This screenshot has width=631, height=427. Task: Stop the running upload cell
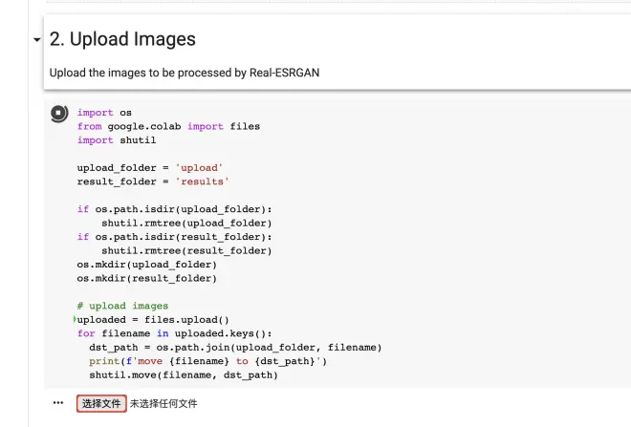pos(59,113)
